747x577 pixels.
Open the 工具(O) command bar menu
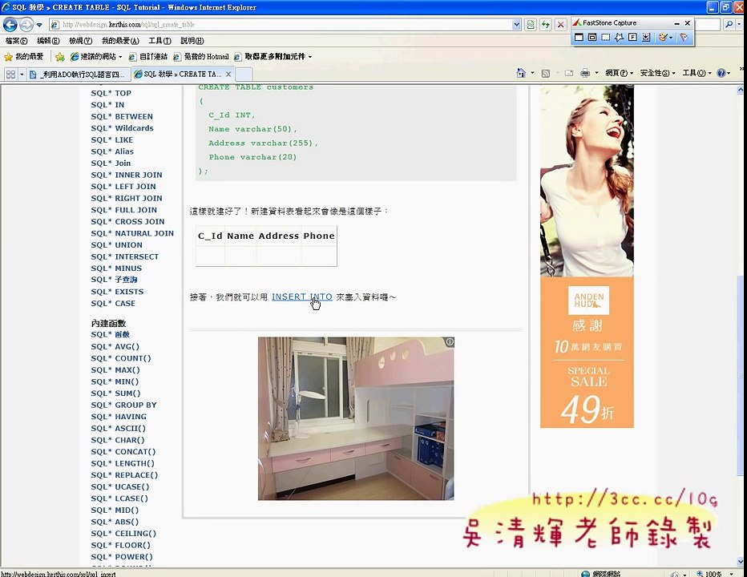click(697, 73)
